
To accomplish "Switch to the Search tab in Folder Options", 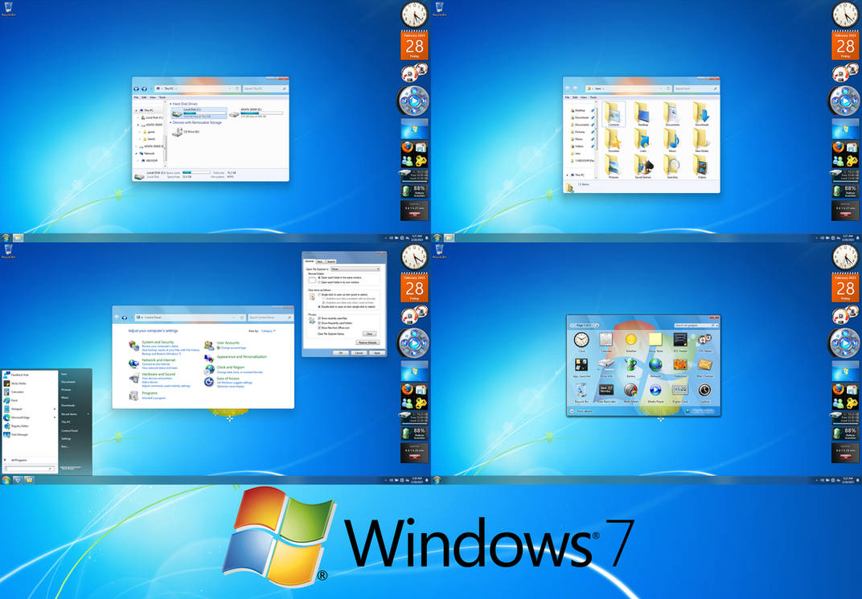I will tap(331, 261).
